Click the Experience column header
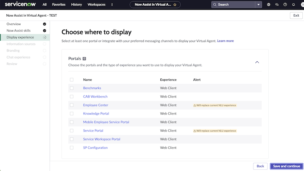Image resolution: width=304 pixels, height=171 pixels. [168, 80]
